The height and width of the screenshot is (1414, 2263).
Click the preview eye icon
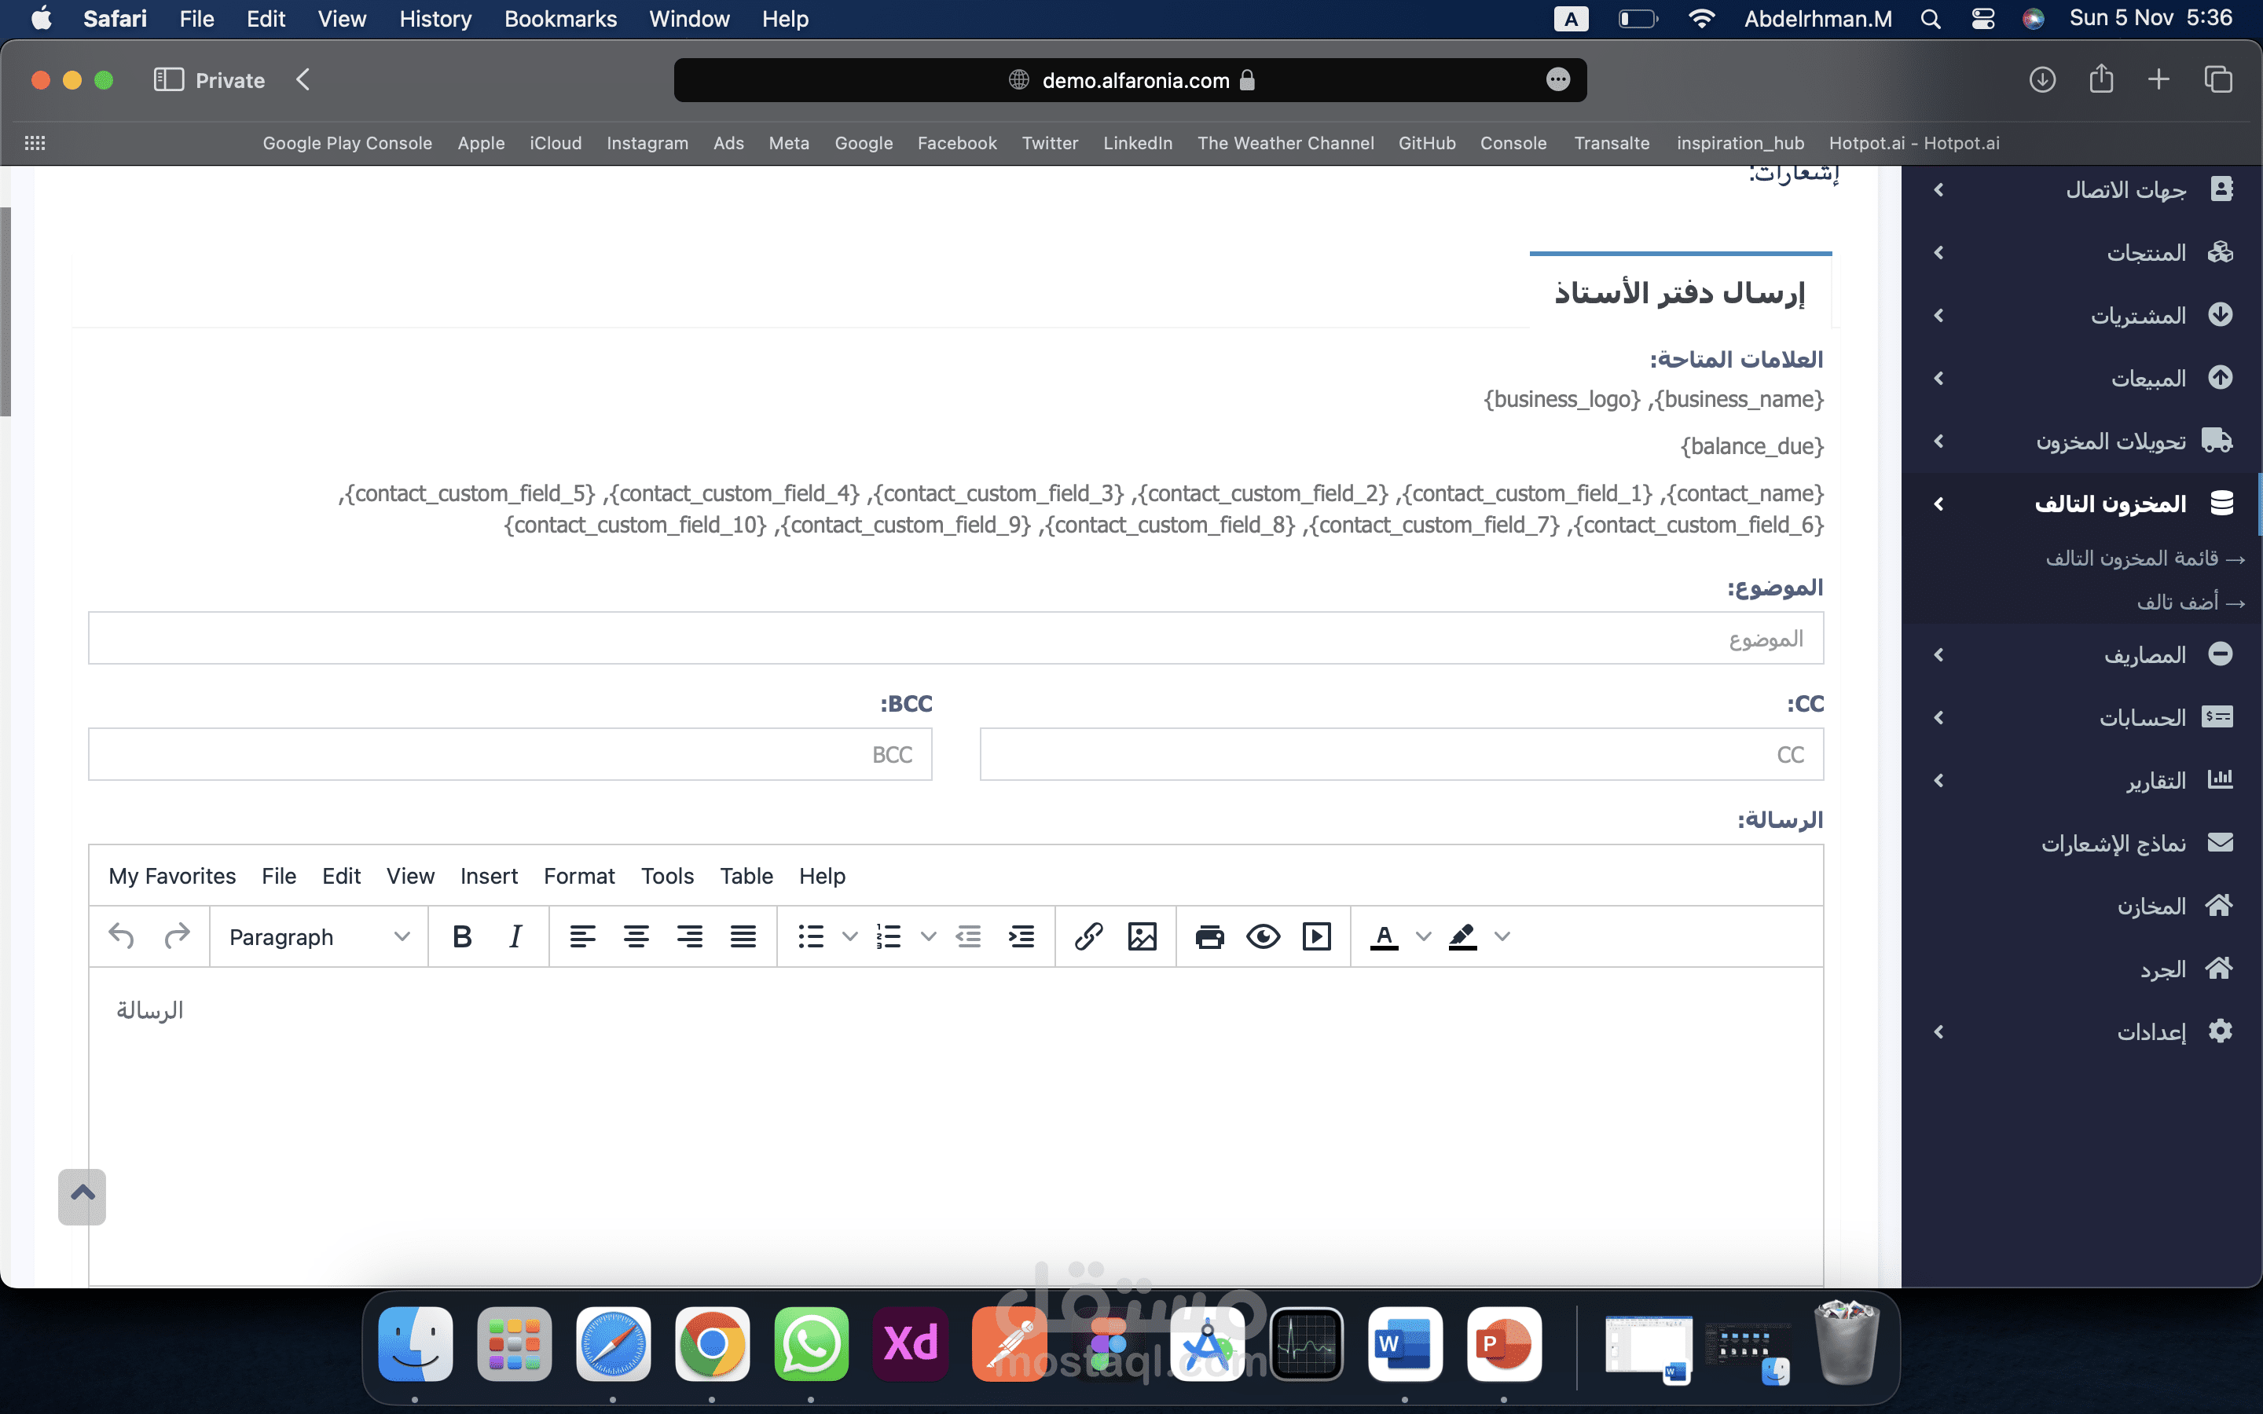pyautogui.click(x=1263, y=936)
